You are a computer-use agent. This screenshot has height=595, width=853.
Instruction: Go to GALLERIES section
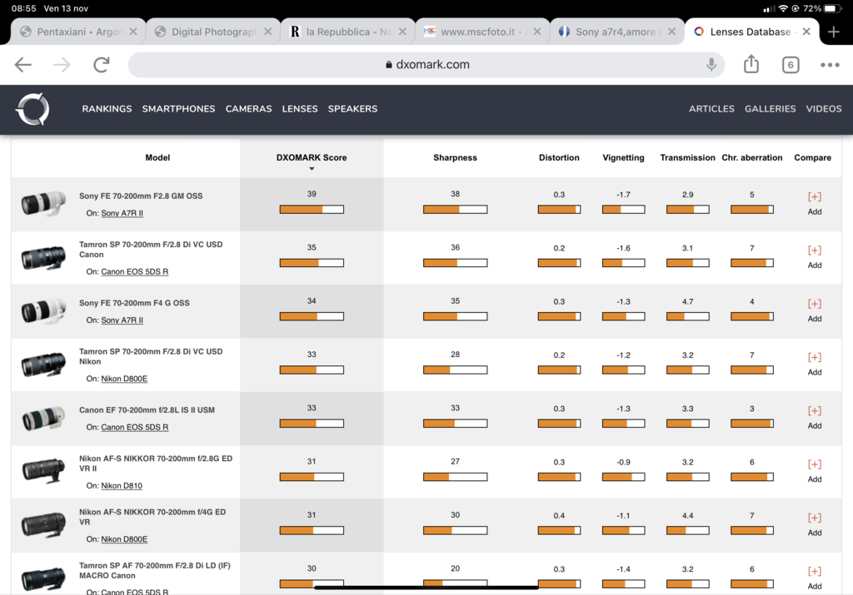770,109
